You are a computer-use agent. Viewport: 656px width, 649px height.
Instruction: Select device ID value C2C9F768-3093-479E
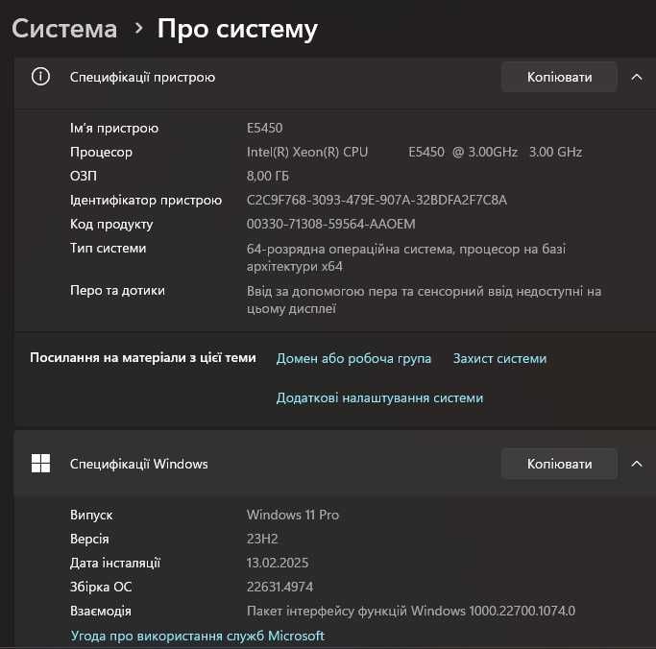point(377,200)
